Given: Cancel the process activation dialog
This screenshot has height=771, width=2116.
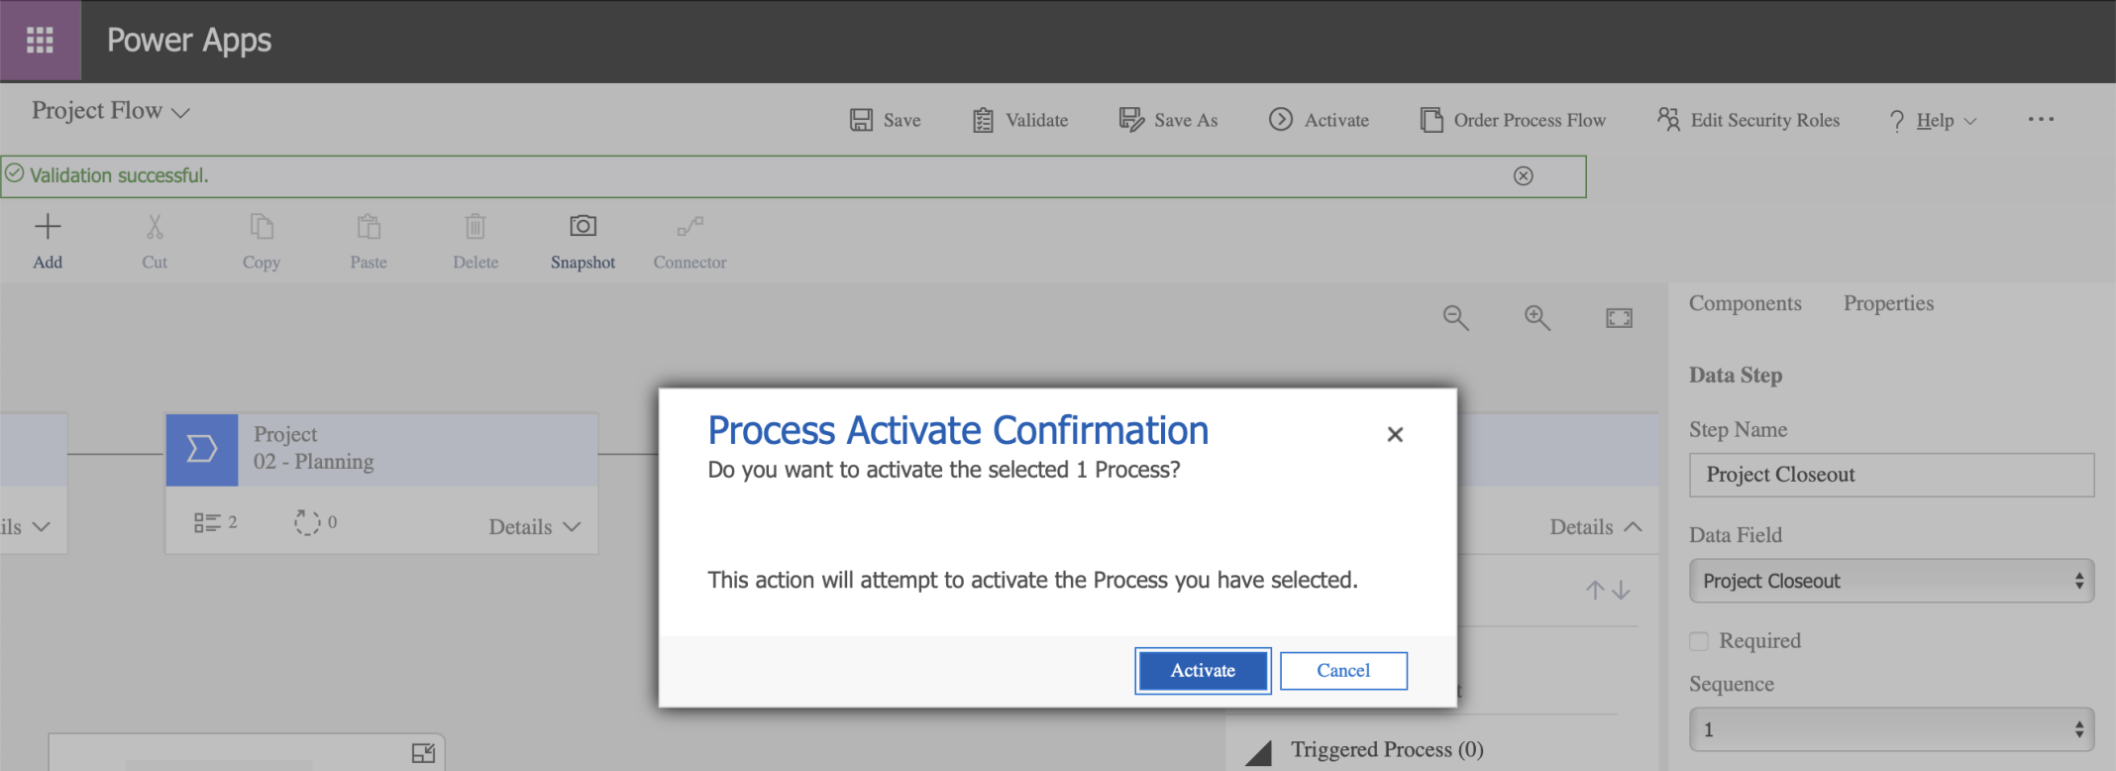Looking at the screenshot, I should 1343,671.
